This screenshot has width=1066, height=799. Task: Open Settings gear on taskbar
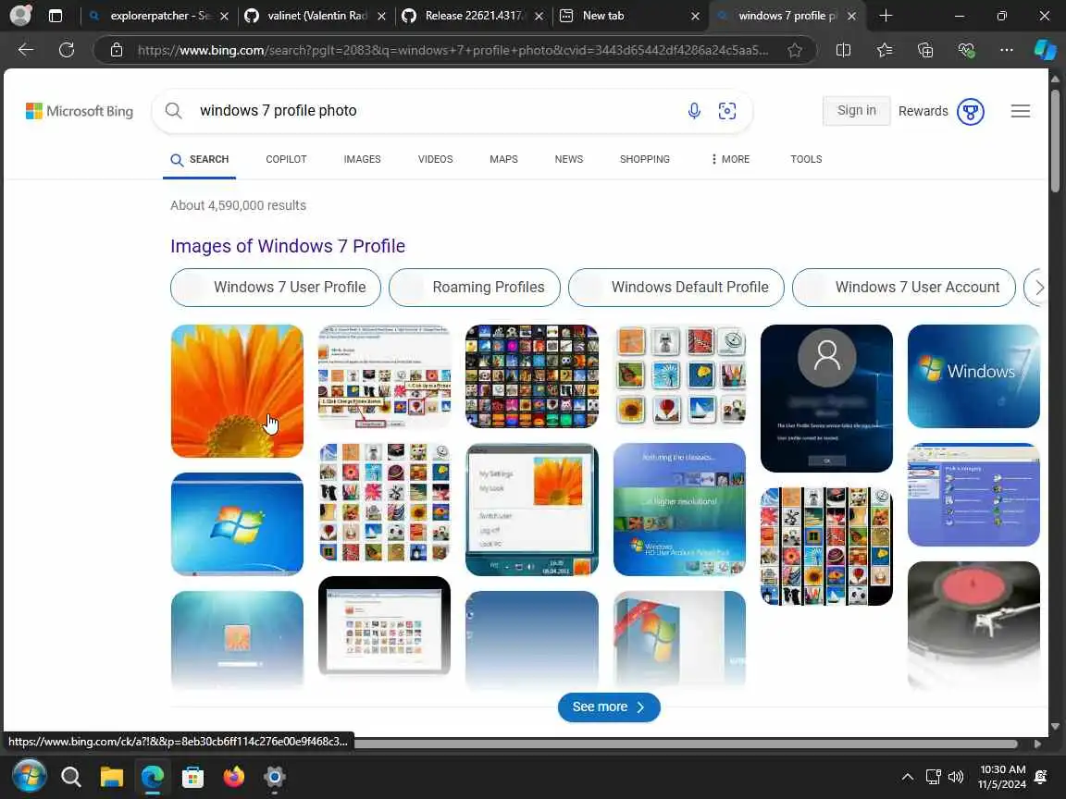tap(275, 777)
